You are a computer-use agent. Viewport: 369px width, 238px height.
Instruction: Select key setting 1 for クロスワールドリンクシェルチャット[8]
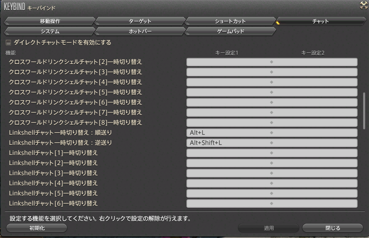[229, 123]
